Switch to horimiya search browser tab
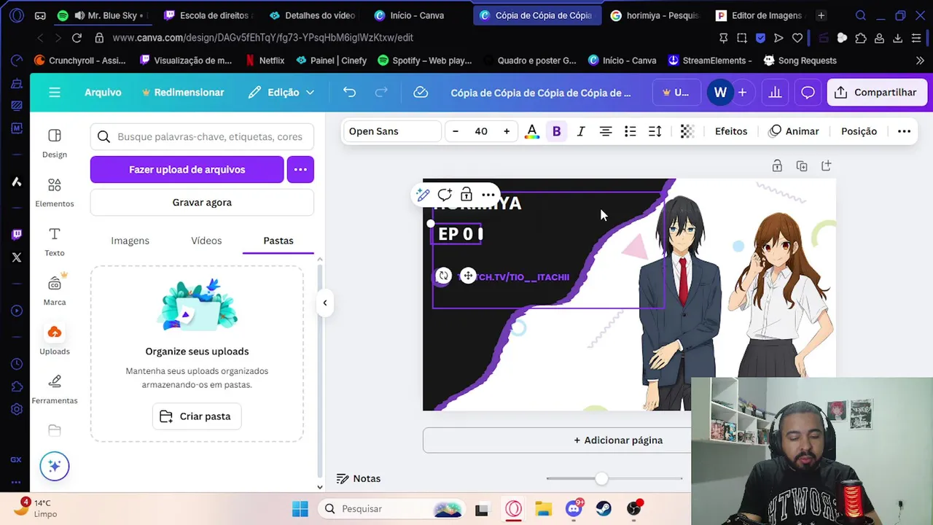This screenshot has height=525, width=933. coord(654,15)
